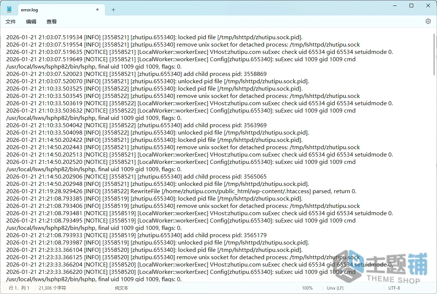437x294 pixels.
Task: Click log line timestamped 21:03:07.519534
Action: tap(154, 37)
